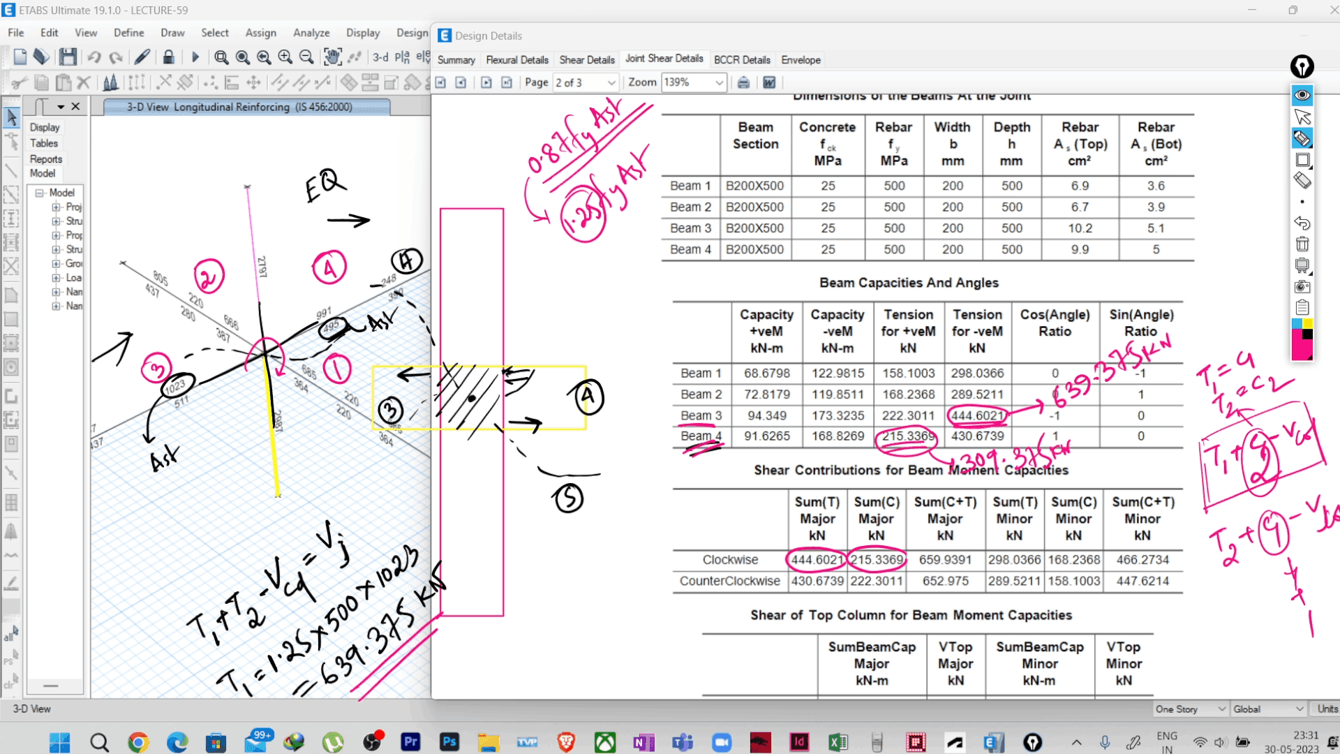The height and width of the screenshot is (754, 1340).
Task: Pick the yellow color swatch
Action: (x=1307, y=323)
